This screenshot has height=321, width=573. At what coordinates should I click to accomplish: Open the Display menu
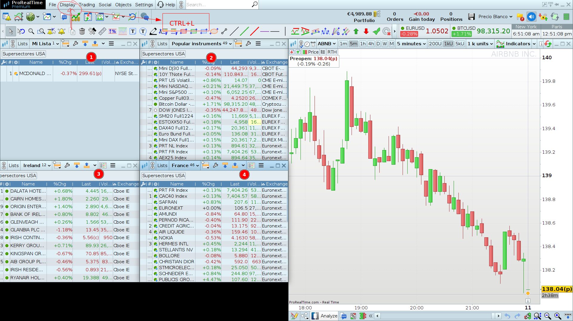tap(67, 5)
